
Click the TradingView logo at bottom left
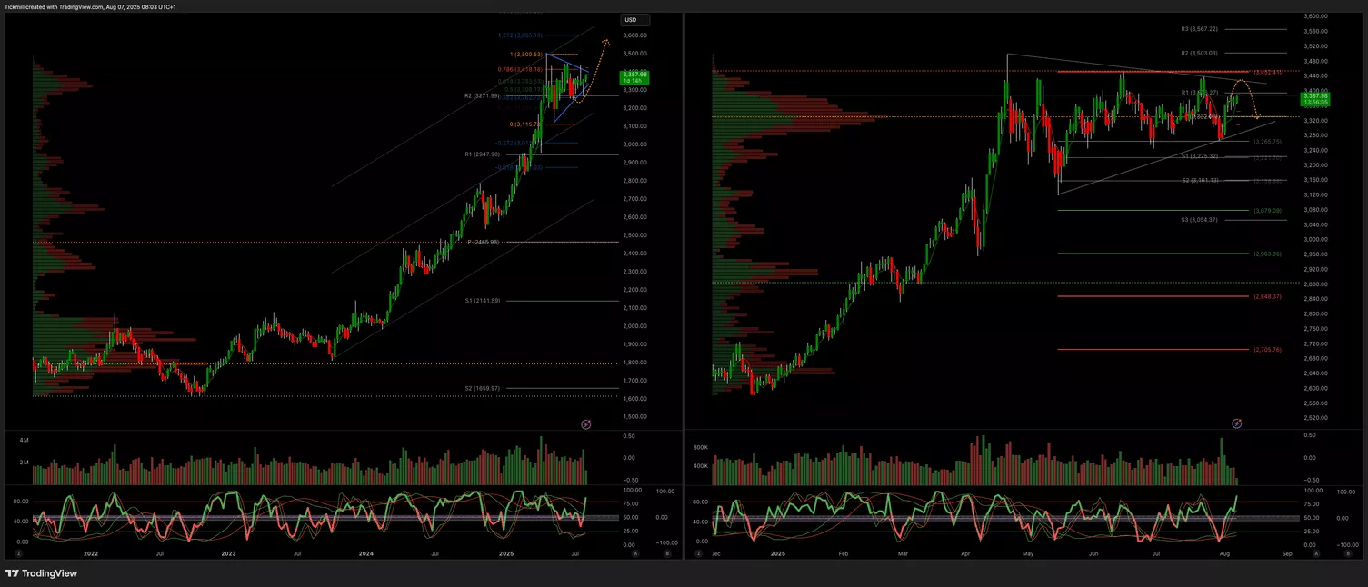(41, 573)
